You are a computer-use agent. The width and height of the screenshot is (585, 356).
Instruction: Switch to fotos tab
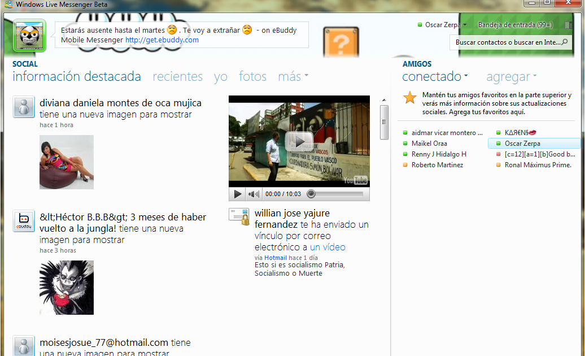[x=252, y=76]
